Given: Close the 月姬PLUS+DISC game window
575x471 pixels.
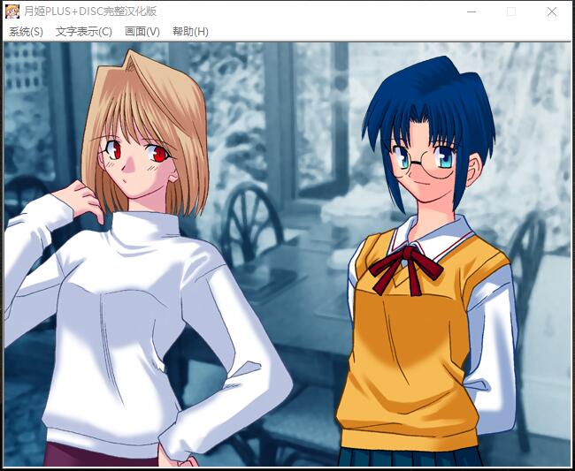Looking at the screenshot, I should pos(551,12).
